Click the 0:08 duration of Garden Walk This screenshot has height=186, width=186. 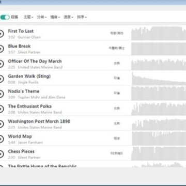[11, 82]
